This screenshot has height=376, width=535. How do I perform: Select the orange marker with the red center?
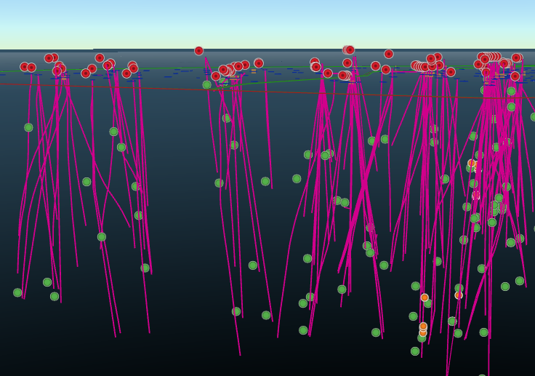point(459,295)
